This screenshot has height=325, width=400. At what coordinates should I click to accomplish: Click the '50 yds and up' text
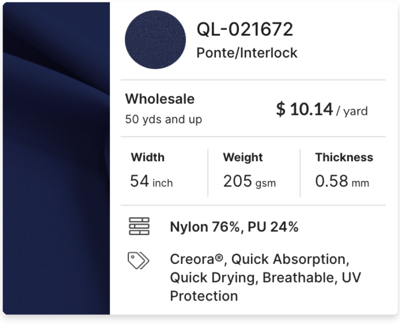[x=163, y=119]
